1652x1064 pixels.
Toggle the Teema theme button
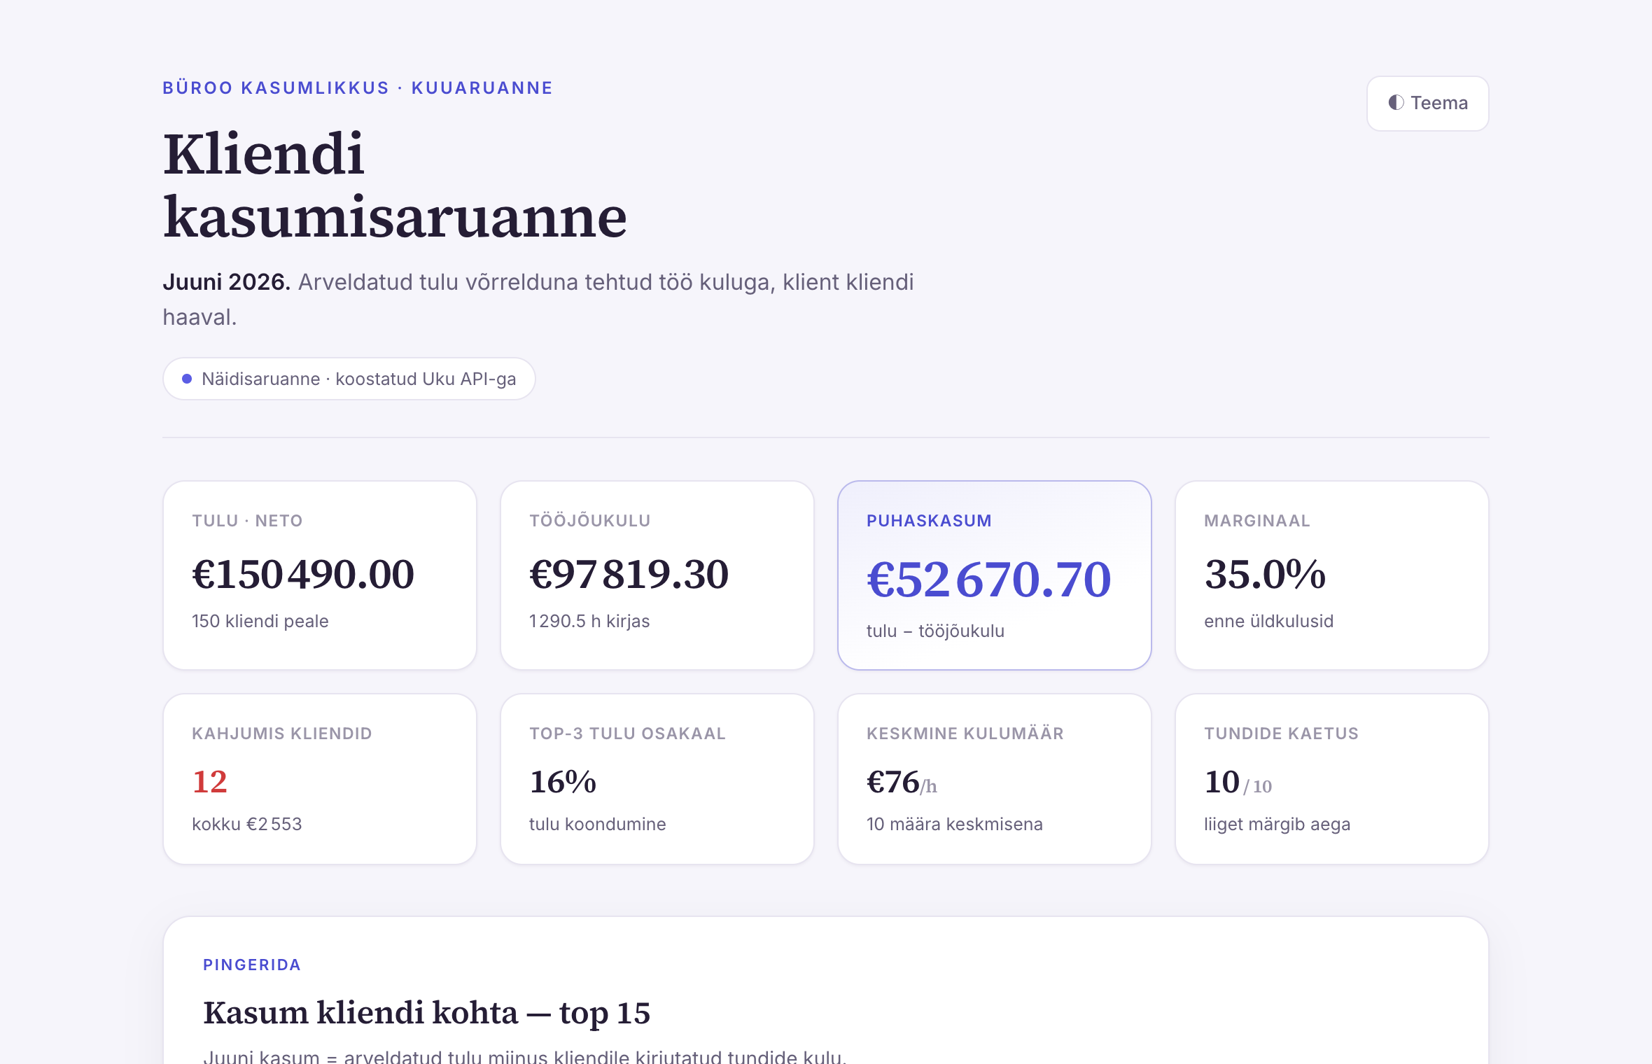tap(1427, 103)
